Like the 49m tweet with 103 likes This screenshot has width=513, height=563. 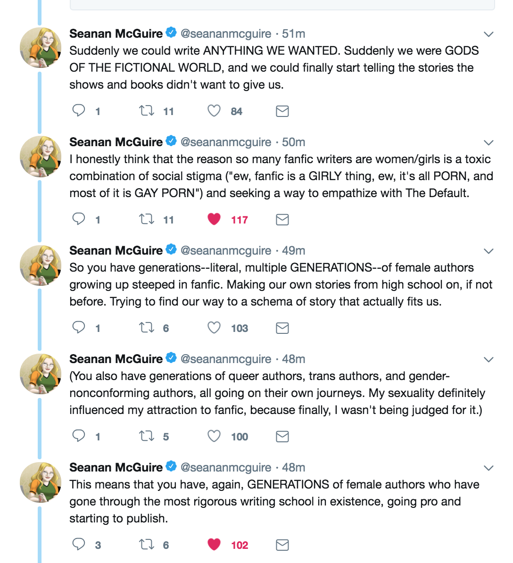pos(214,328)
